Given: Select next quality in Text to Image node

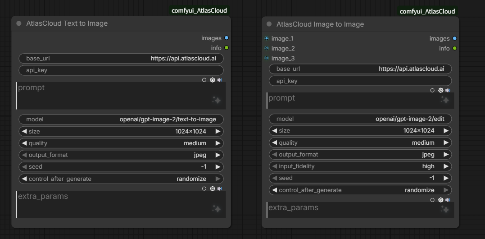Looking at the screenshot, I should pyautogui.click(x=218, y=143).
